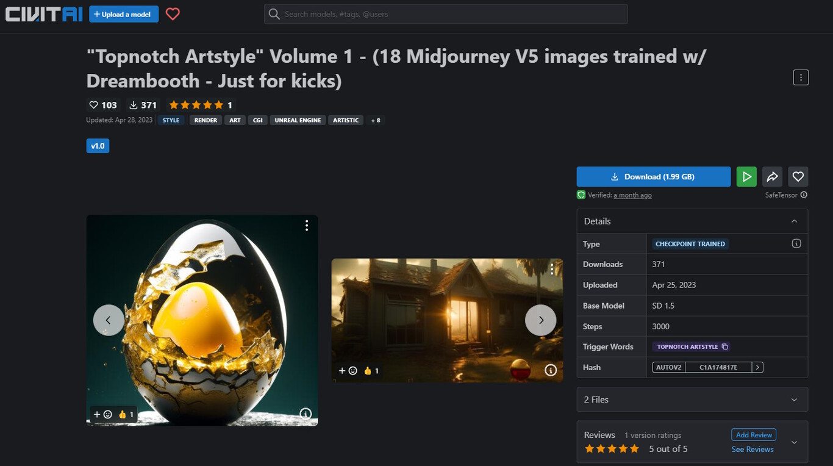
Task: Expand the 2 Files section
Action: tap(692, 400)
